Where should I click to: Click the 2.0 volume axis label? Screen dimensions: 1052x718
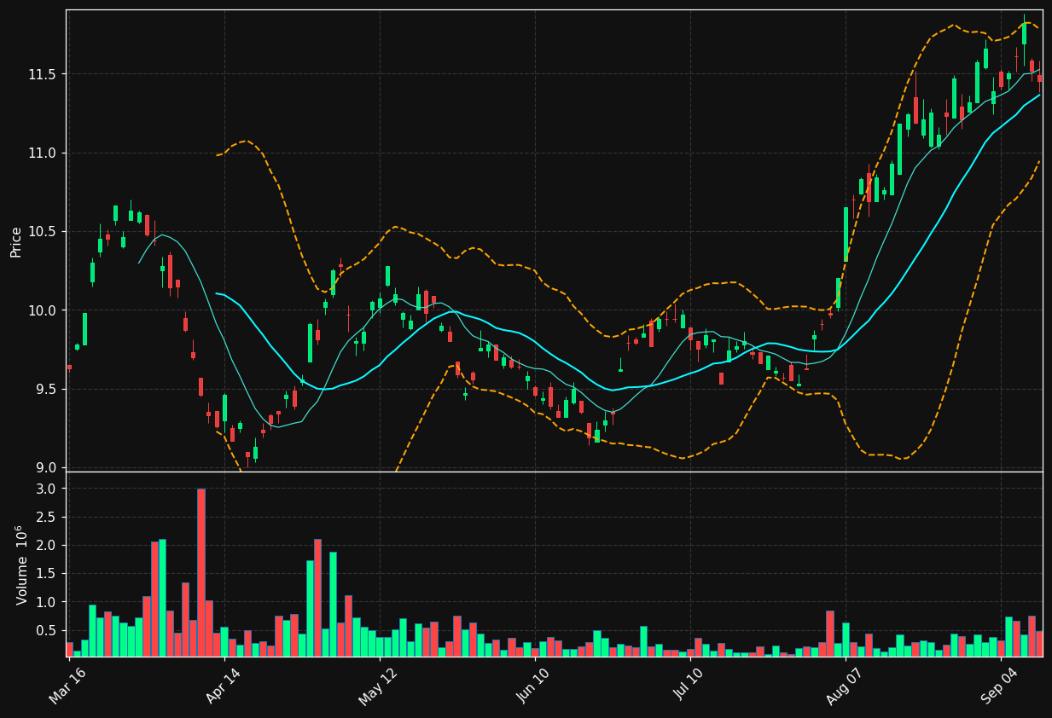click(46, 545)
